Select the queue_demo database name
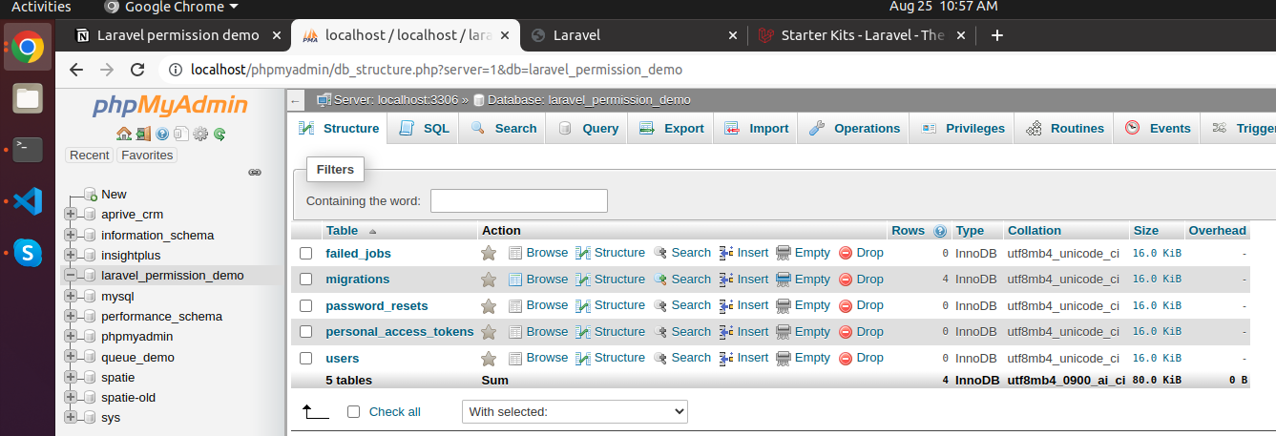Screen dimensions: 1276x436 137,357
